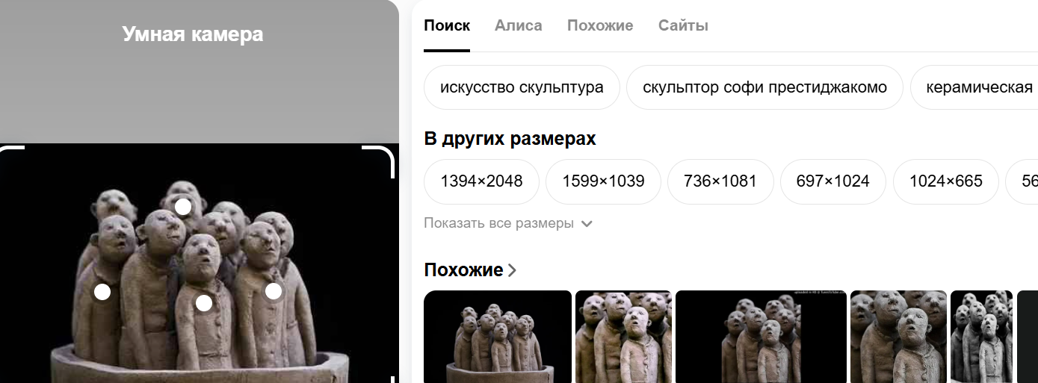
Task: Open the Похожие section heading link
Action: (470, 270)
